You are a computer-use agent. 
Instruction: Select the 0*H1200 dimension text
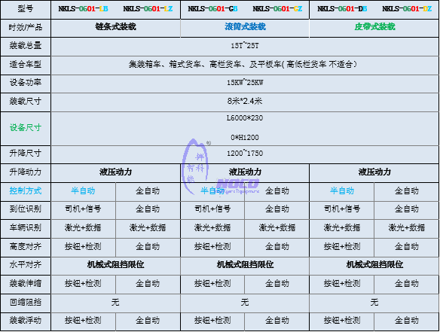pyautogui.click(x=245, y=138)
